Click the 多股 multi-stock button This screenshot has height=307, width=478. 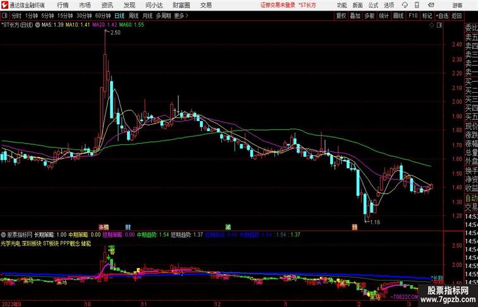(x=369, y=16)
